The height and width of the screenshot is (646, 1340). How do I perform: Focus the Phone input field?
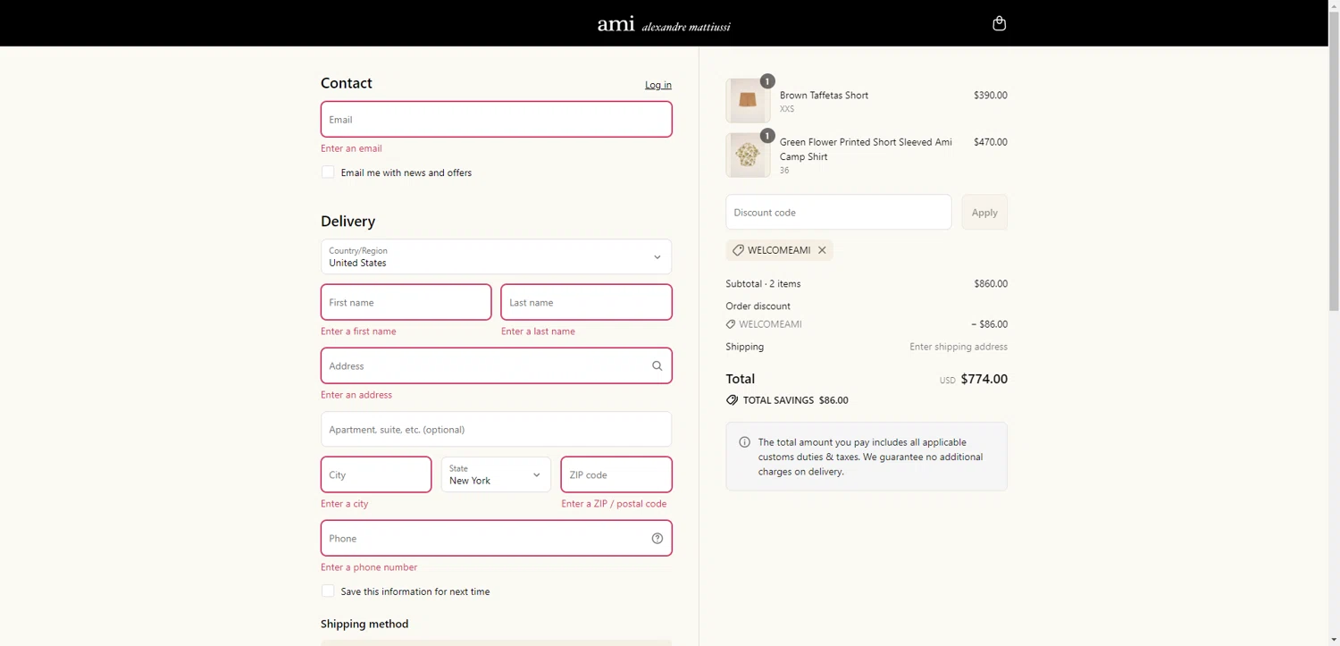click(496, 538)
